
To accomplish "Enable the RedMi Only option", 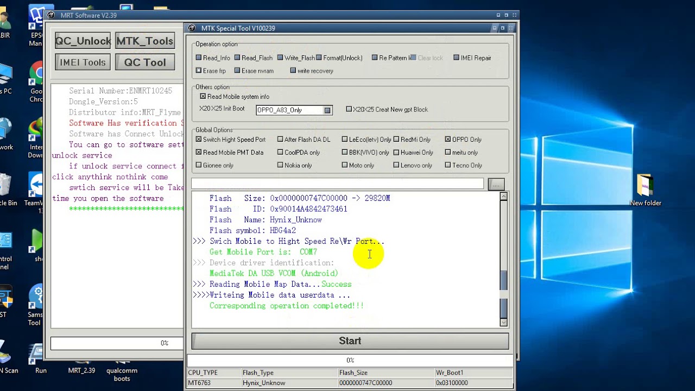I will tap(396, 140).
